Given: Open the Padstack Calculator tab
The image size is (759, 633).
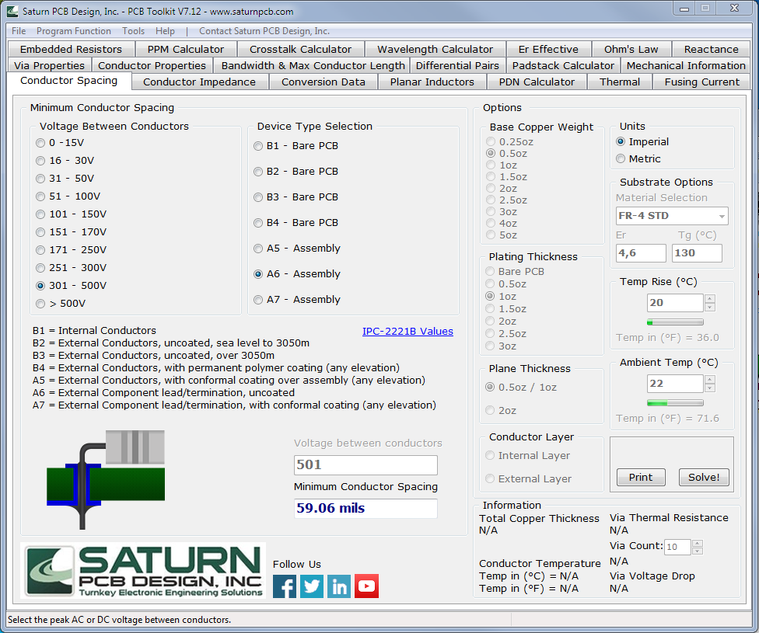Looking at the screenshot, I should point(563,65).
